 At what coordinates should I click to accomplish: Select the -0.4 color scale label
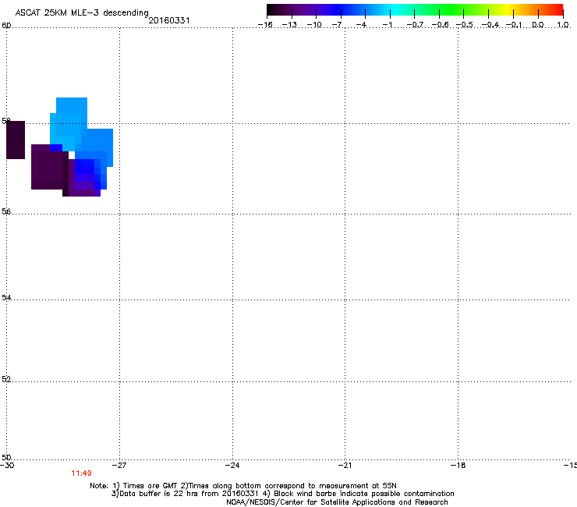tap(490, 25)
